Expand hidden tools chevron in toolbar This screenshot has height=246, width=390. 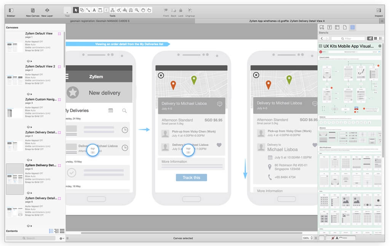click(107, 10)
